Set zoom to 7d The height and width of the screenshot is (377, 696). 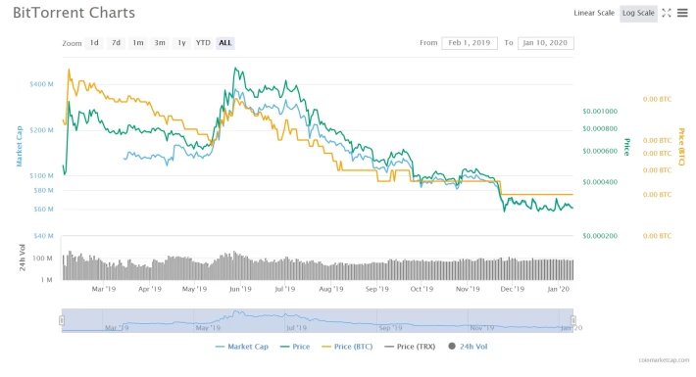116,43
